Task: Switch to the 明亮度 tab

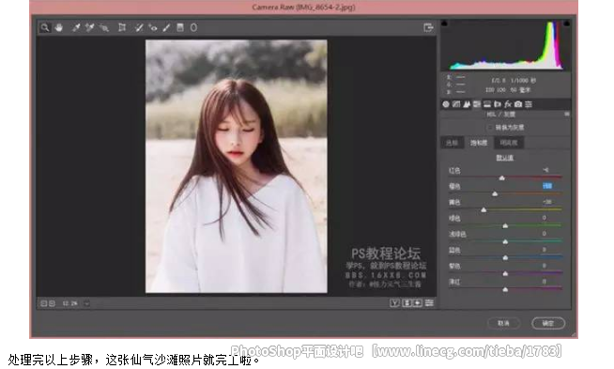Action: 508,143
